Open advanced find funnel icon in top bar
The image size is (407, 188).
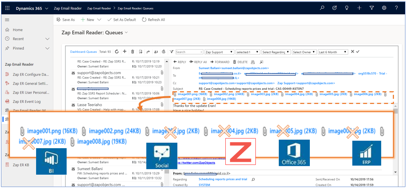click(372, 8)
